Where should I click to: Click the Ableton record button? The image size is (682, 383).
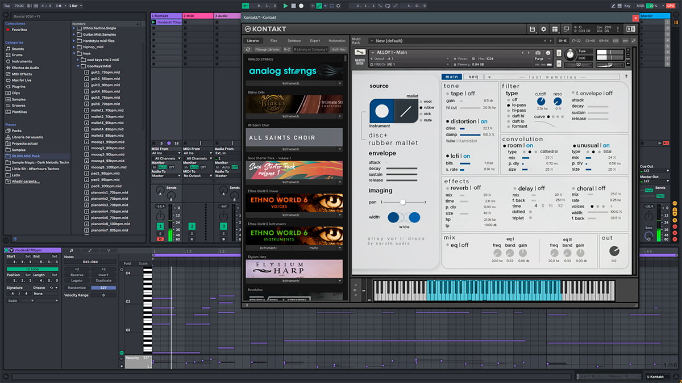click(301, 6)
